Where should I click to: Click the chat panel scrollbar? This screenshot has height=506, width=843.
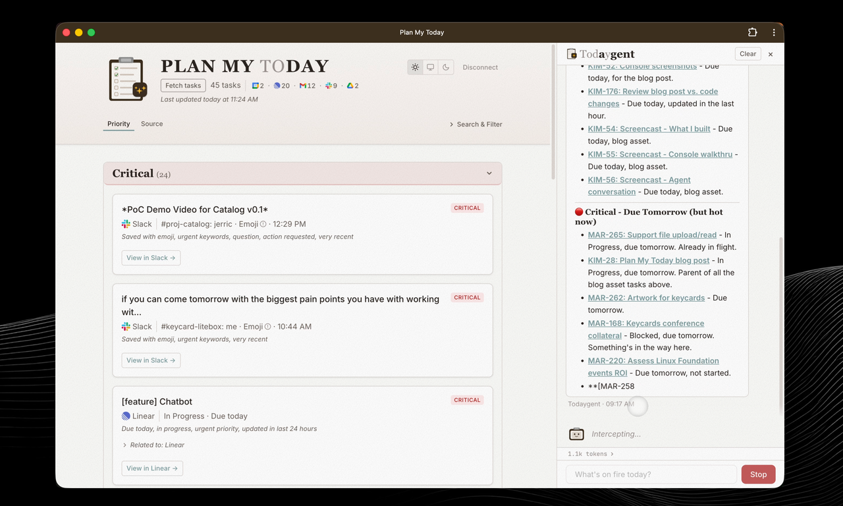tap(781, 326)
